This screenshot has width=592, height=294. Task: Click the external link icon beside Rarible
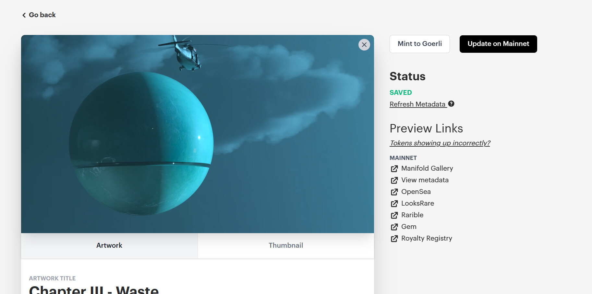394,215
